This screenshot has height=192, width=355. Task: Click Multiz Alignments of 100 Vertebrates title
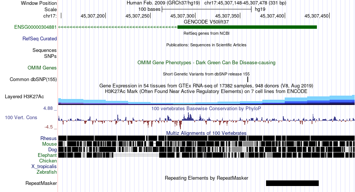(206, 133)
